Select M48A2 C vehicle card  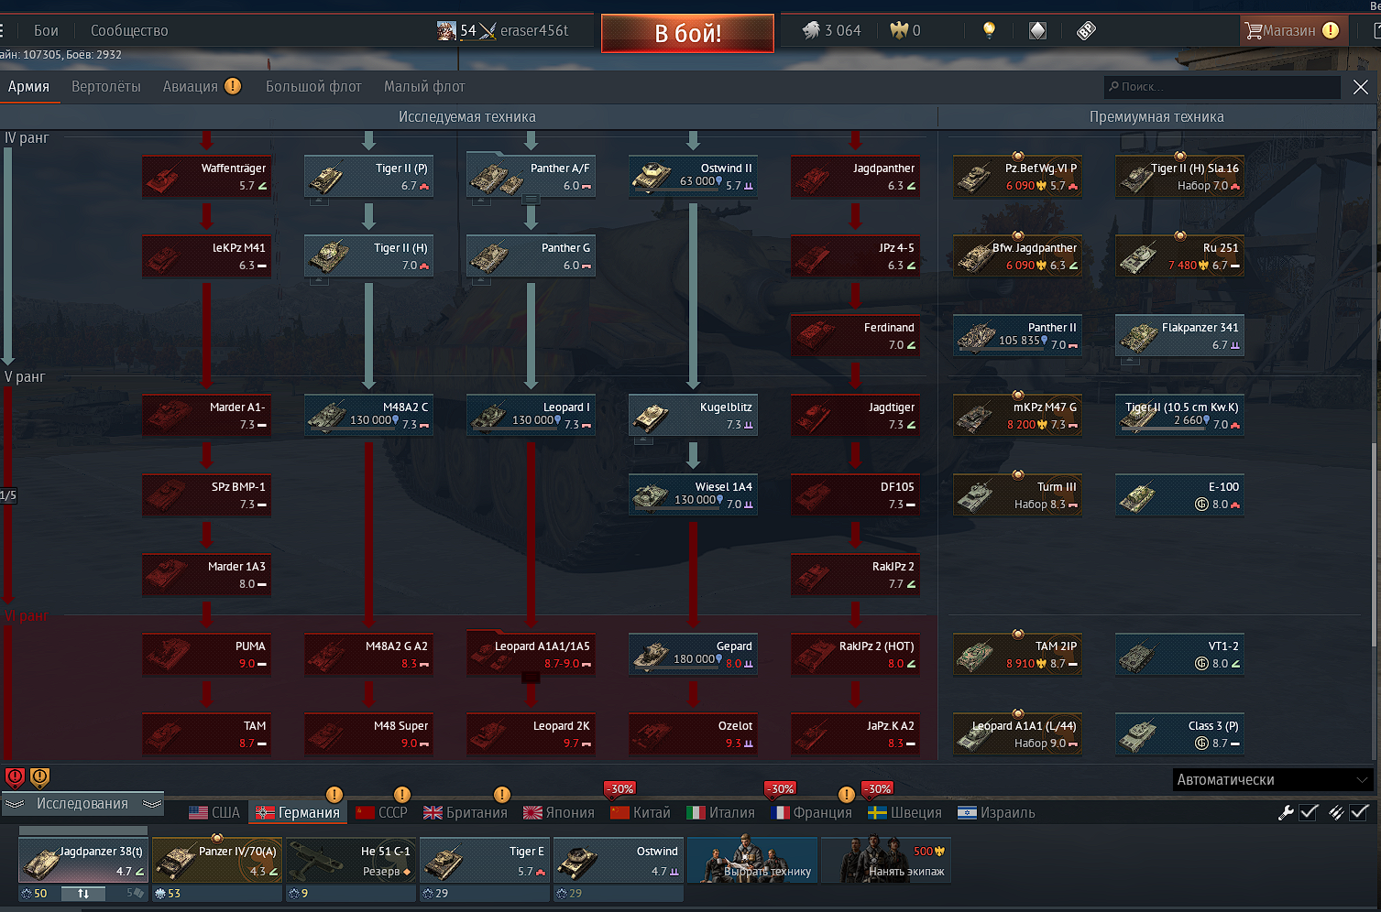(x=368, y=415)
